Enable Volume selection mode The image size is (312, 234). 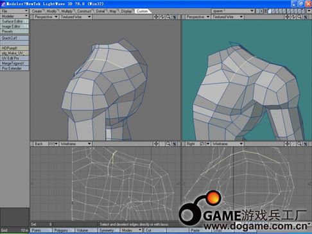click(86, 230)
